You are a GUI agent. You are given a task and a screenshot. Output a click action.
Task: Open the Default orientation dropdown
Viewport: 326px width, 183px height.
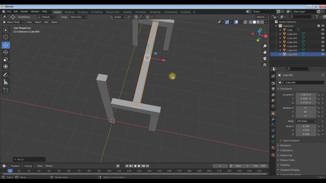(x=47, y=17)
